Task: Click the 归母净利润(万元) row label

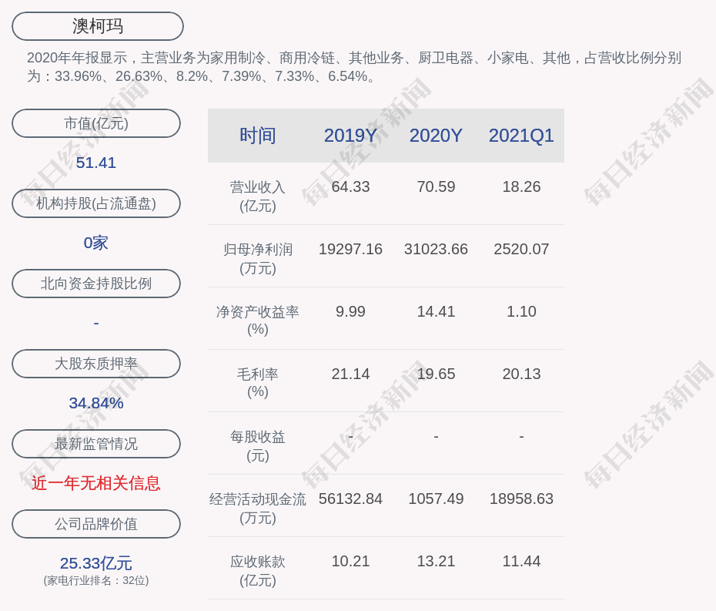Action: click(x=258, y=259)
